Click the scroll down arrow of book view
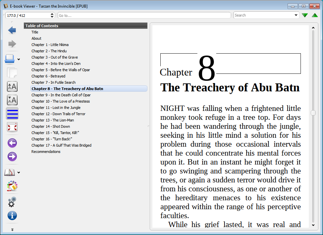Screen dimensions: 323x235 [x=313, y=225]
